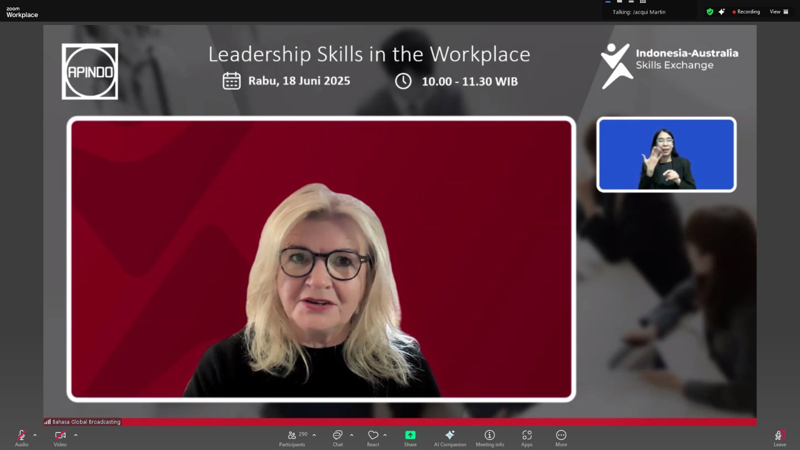Leave the meeting
The height and width of the screenshot is (450, 800).
(x=779, y=438)
